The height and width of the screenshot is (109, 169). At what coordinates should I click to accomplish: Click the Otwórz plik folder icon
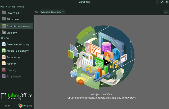[x=4, y=13]
